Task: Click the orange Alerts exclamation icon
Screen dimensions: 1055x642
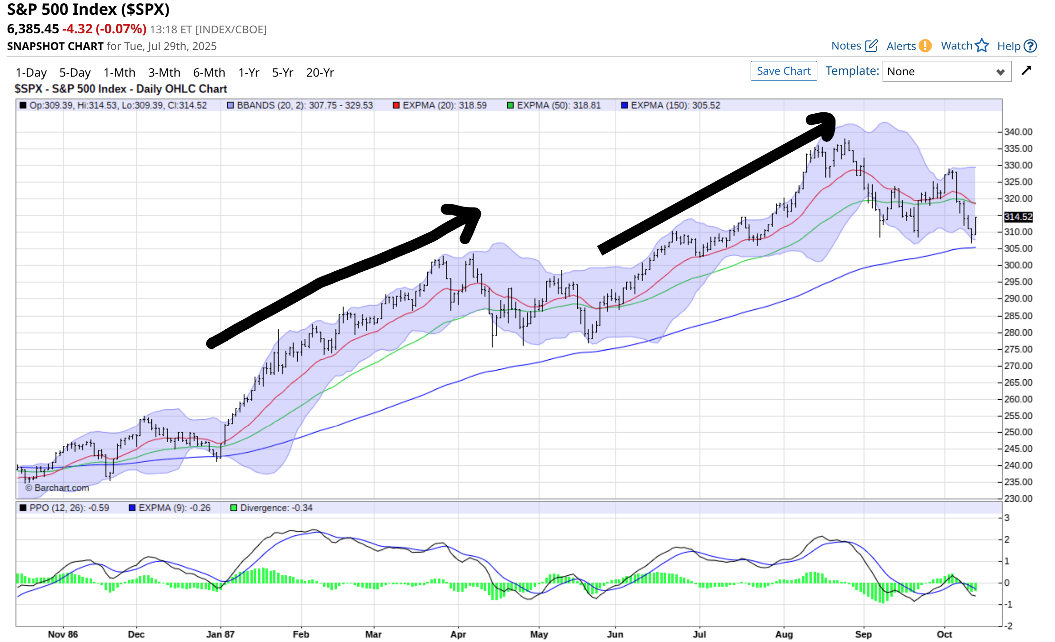Action: [925, 46]
